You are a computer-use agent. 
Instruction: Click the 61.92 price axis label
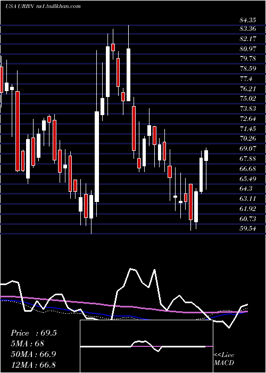coord(248,209)
